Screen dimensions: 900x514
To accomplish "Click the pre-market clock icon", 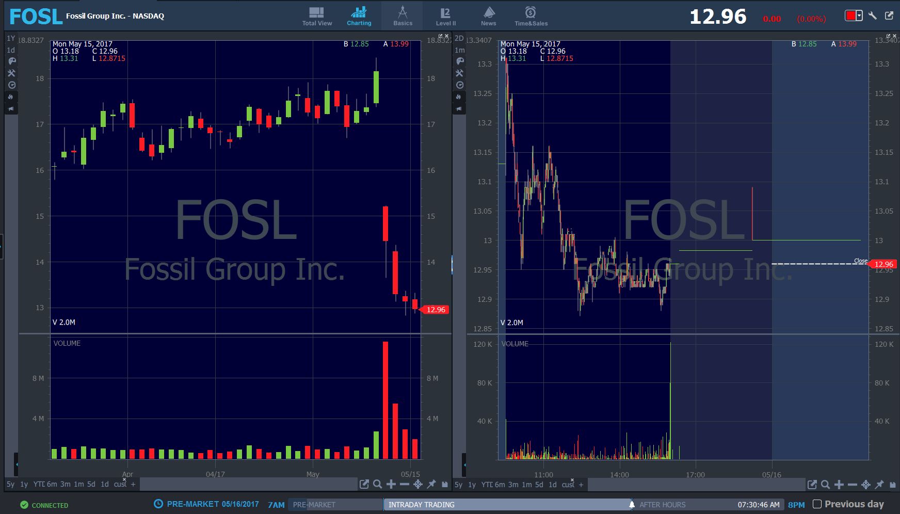I will coord(158,504).
